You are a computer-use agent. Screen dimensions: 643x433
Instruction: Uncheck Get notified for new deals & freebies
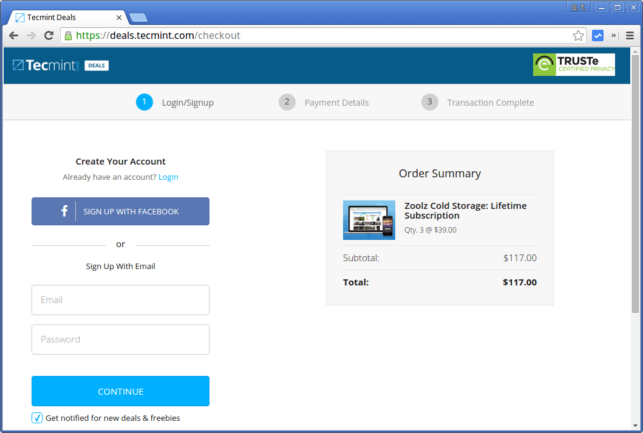pyautogui.click(x=36, y=418)
